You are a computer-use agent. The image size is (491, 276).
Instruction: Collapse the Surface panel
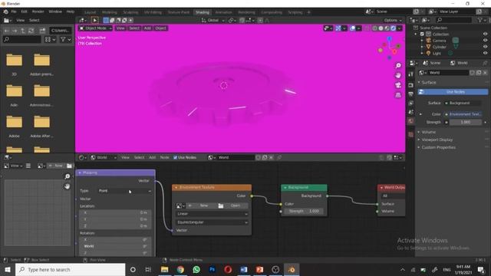click(x=428, y=83)
